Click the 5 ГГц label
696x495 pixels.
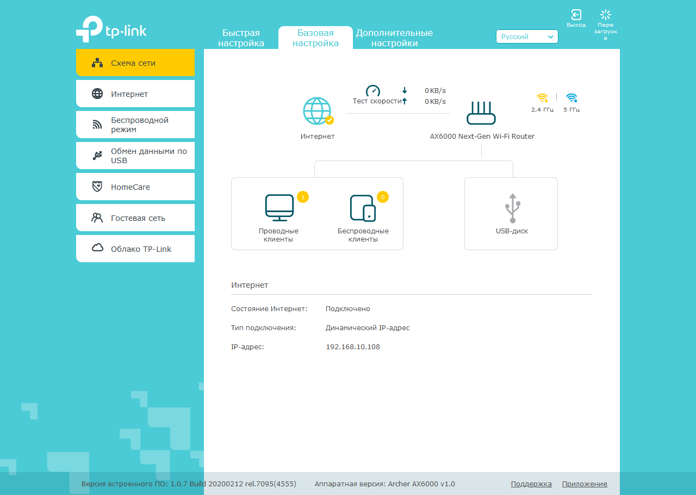571,109
